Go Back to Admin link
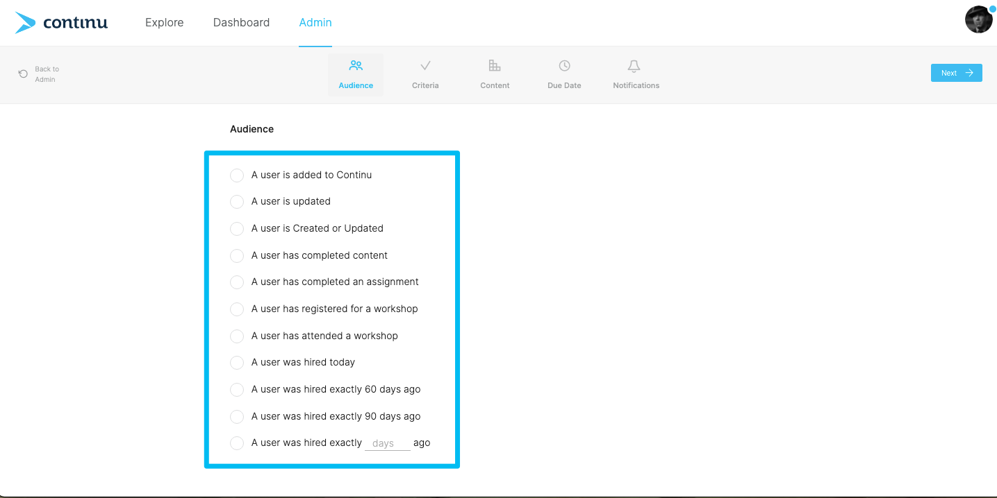This screenshot has height=498, width=997. [47, 74]
